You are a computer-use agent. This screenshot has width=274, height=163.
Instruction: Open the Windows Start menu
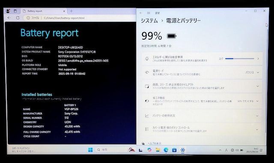(90, 150)
